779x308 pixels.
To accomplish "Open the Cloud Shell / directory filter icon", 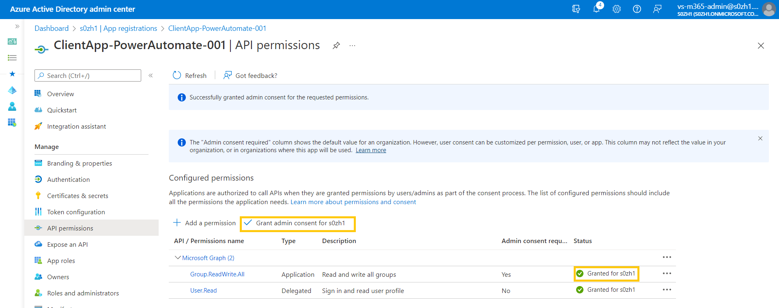I will click(x=576, y=9).
